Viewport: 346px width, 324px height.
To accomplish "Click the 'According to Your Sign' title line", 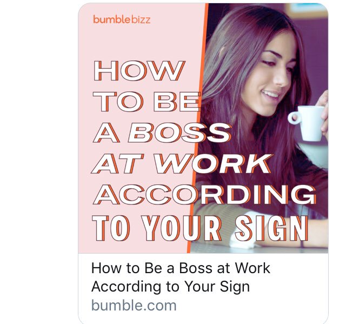I will coord(170,287).
